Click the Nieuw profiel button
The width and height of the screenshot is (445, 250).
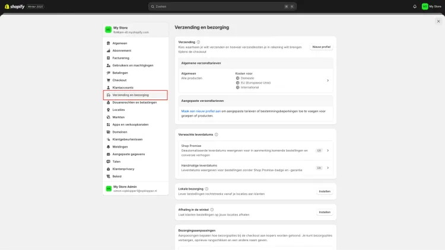321,47
